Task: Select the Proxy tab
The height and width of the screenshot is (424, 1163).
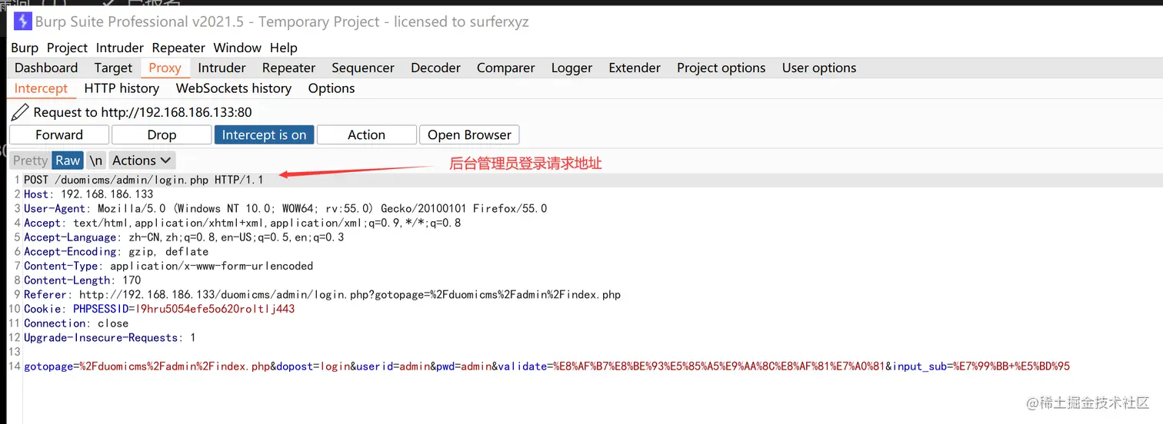Action: 165,68
